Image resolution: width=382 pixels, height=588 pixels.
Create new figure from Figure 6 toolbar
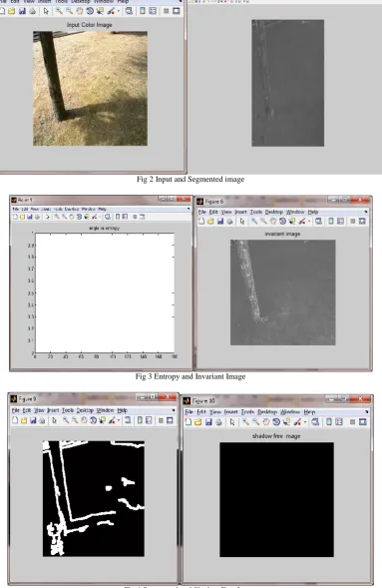201,222
